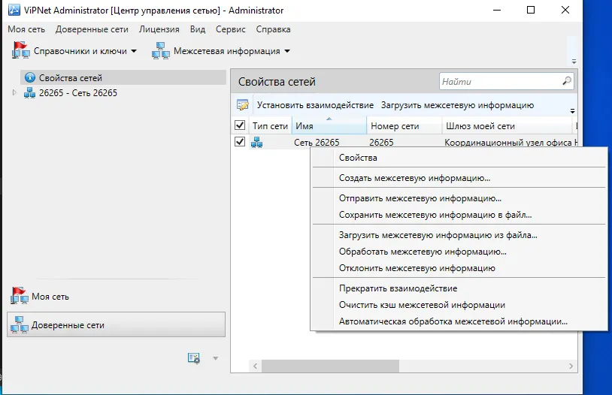Expand the 26265 - Сеть 26265 tree node
This screenshot has width=612, height=395.
pyautogui.click(x=14, y=93)
